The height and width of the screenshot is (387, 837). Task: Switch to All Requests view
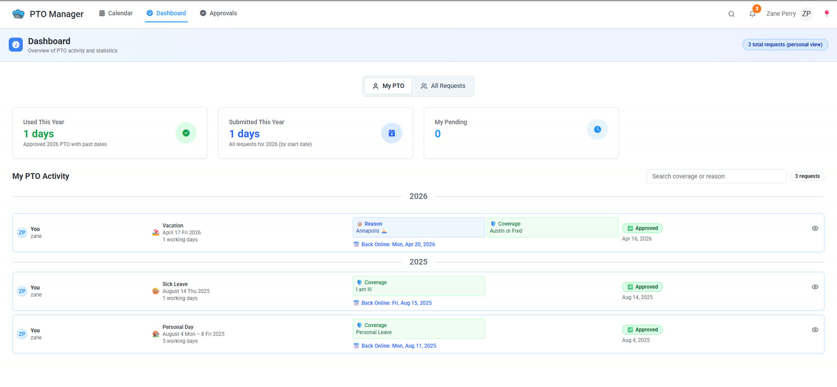point(443,86)
